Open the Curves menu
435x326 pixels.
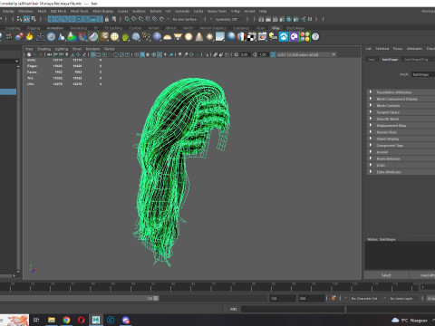point(122,11)
